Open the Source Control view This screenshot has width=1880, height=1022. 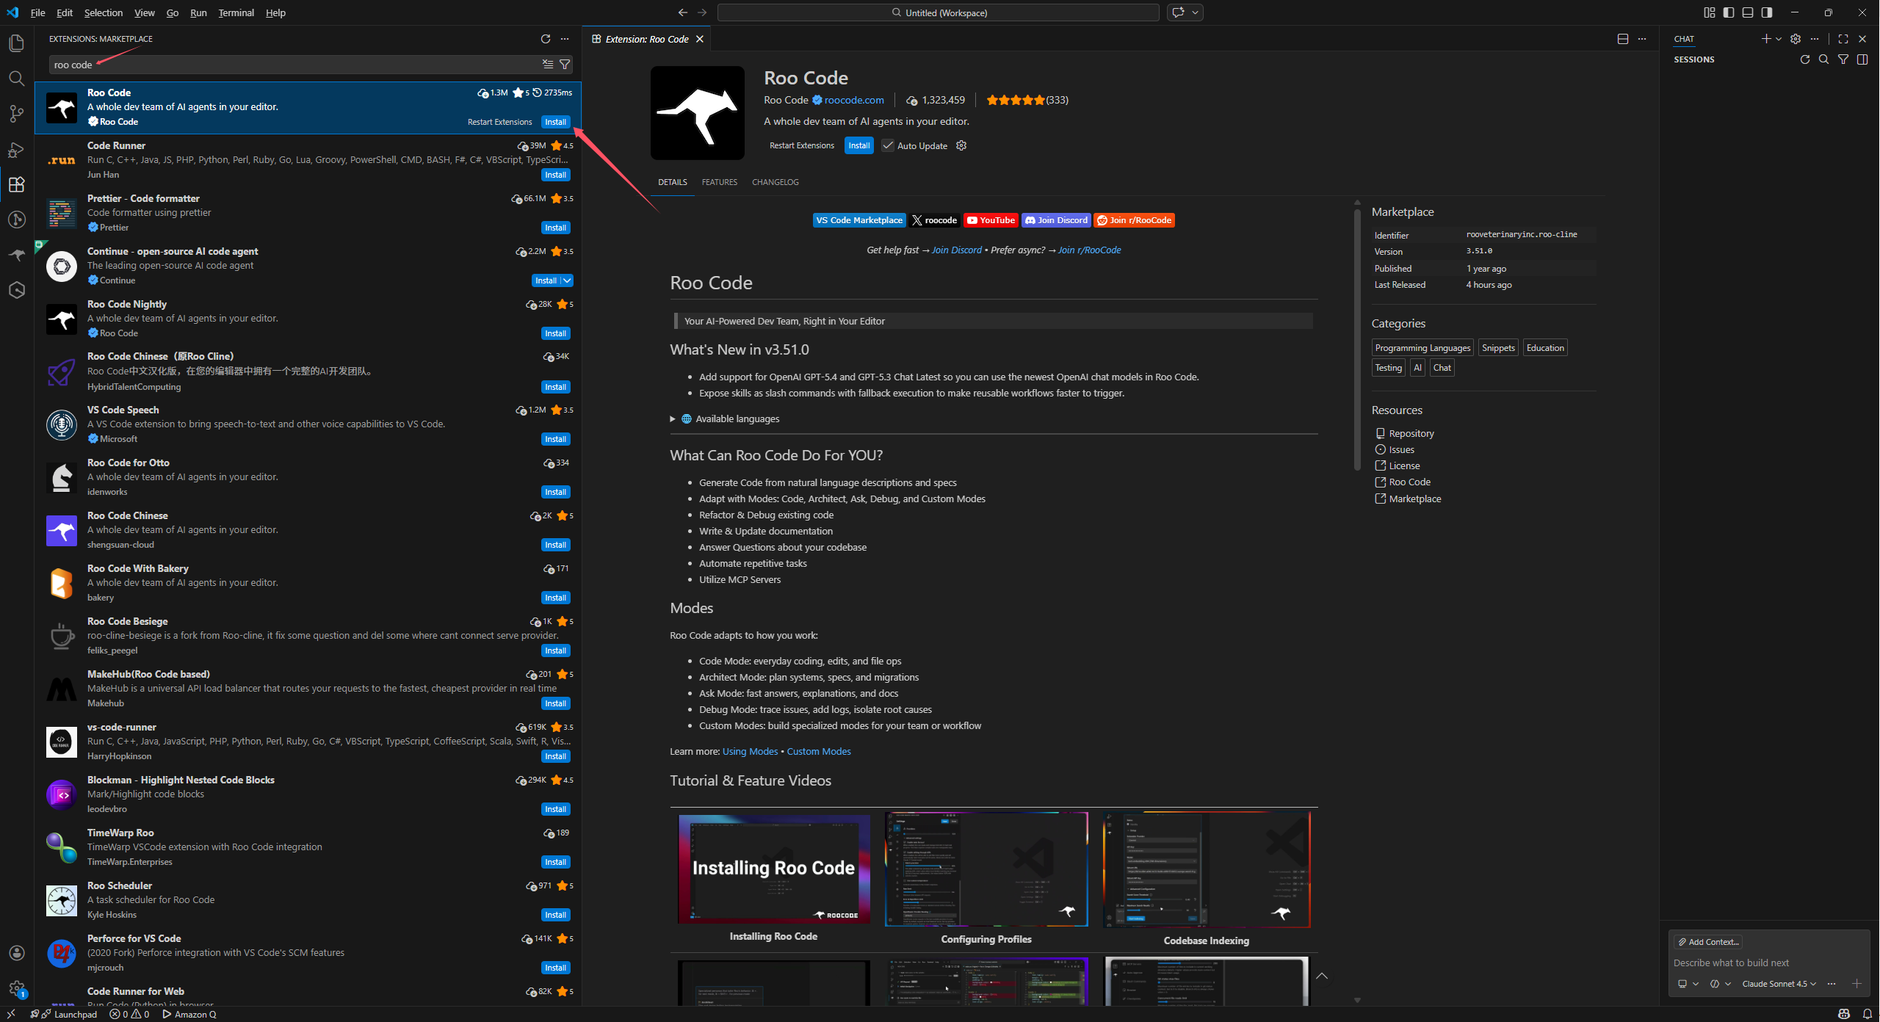point(16,113)
